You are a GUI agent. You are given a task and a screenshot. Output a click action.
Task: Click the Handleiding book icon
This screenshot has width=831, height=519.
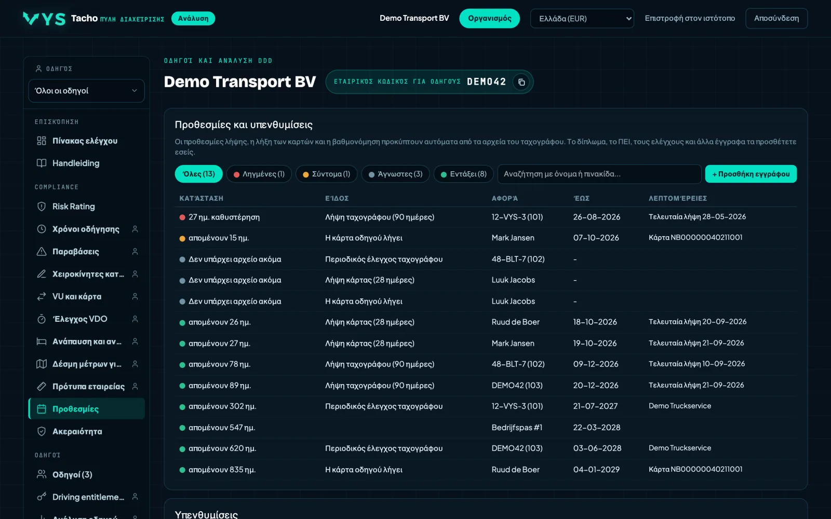[42, 163]
